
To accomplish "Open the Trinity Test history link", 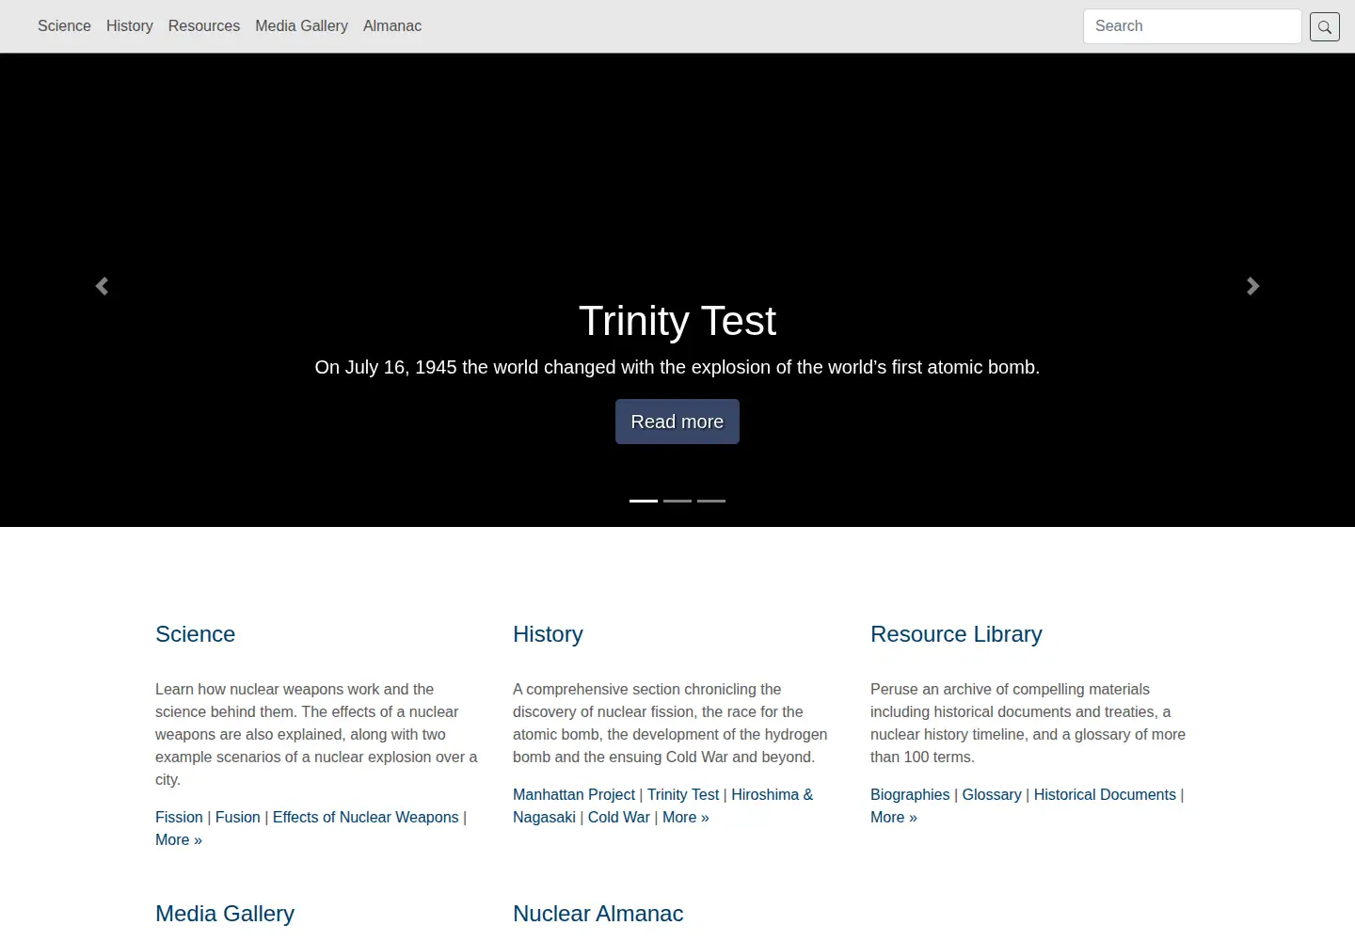I will [x=683, y=795].
